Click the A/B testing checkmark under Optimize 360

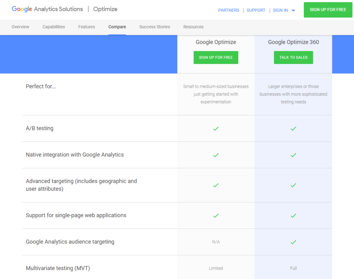[293, 128]
